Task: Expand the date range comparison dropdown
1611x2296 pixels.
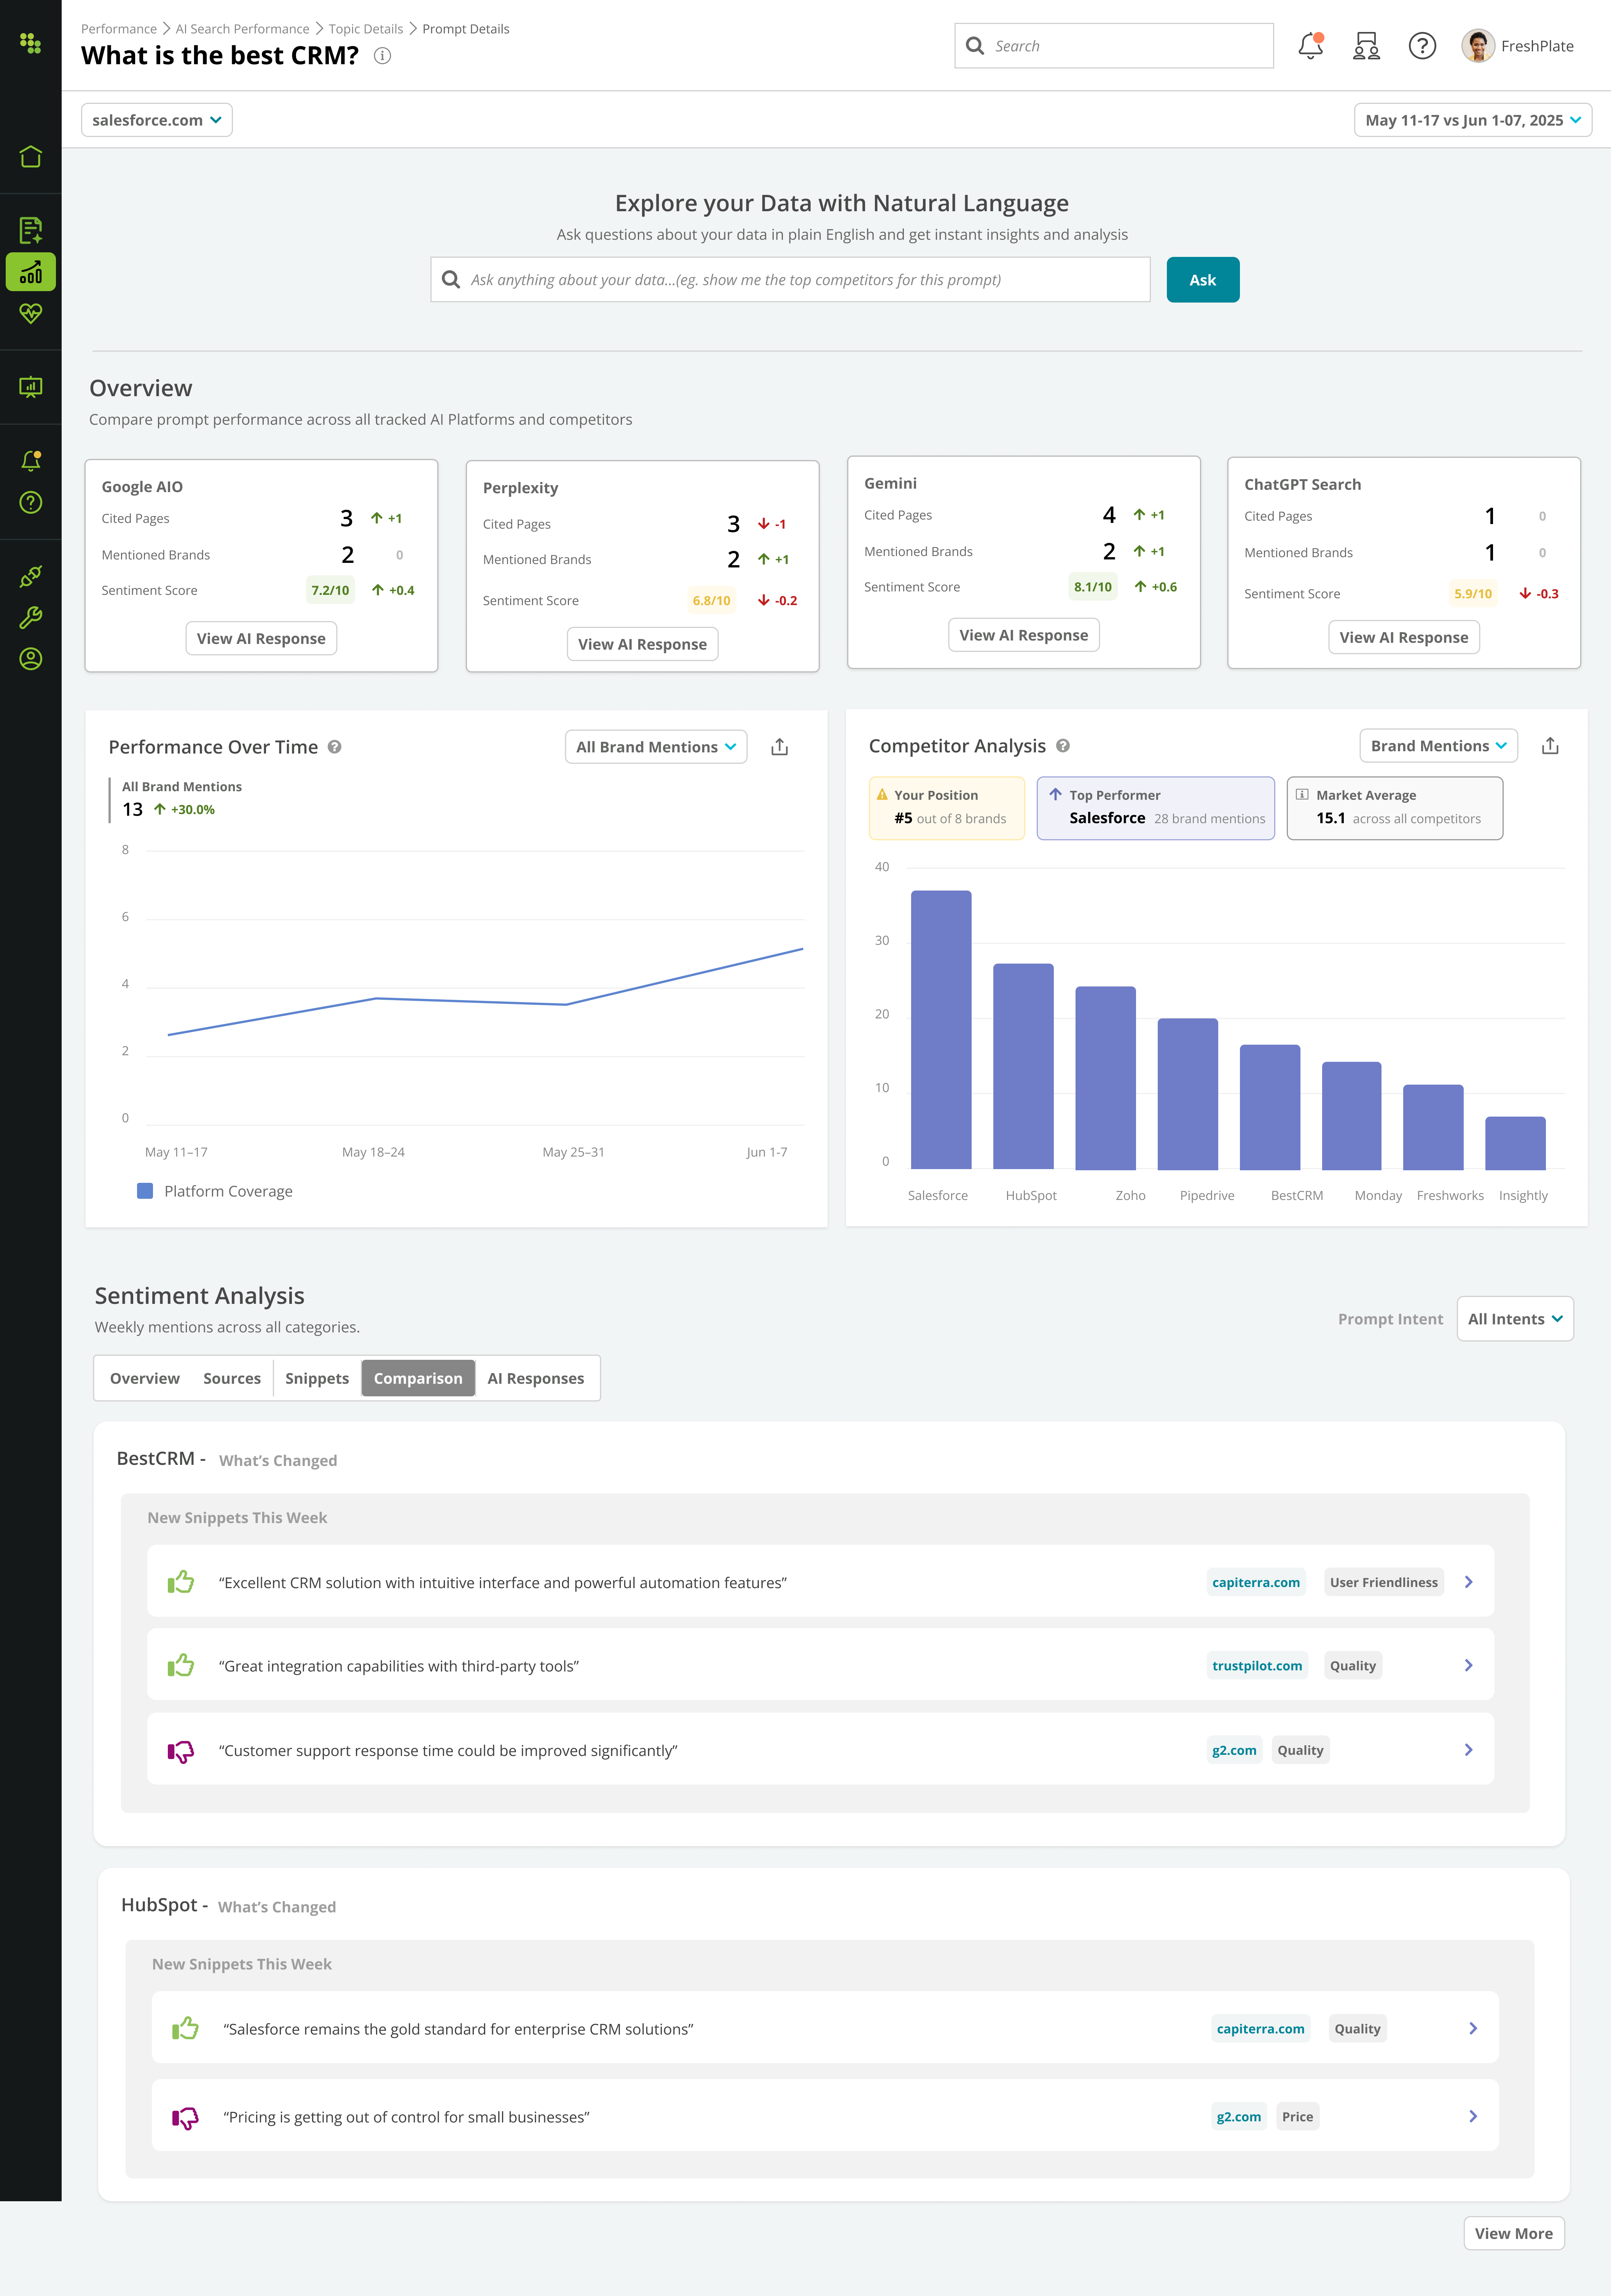Action: (1472, 120)
